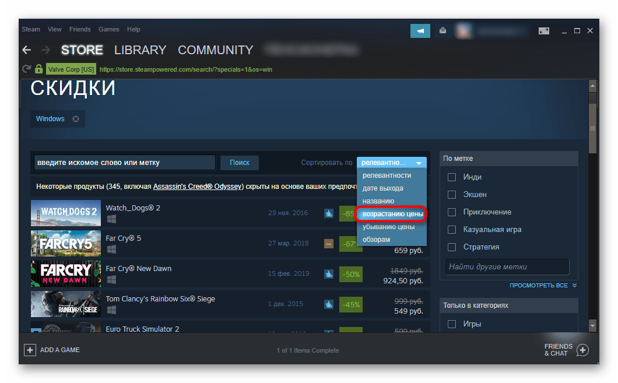Click the plus icon for Add a Game
This screenshot has width=618, height=383.
click(x=30, y=350)
